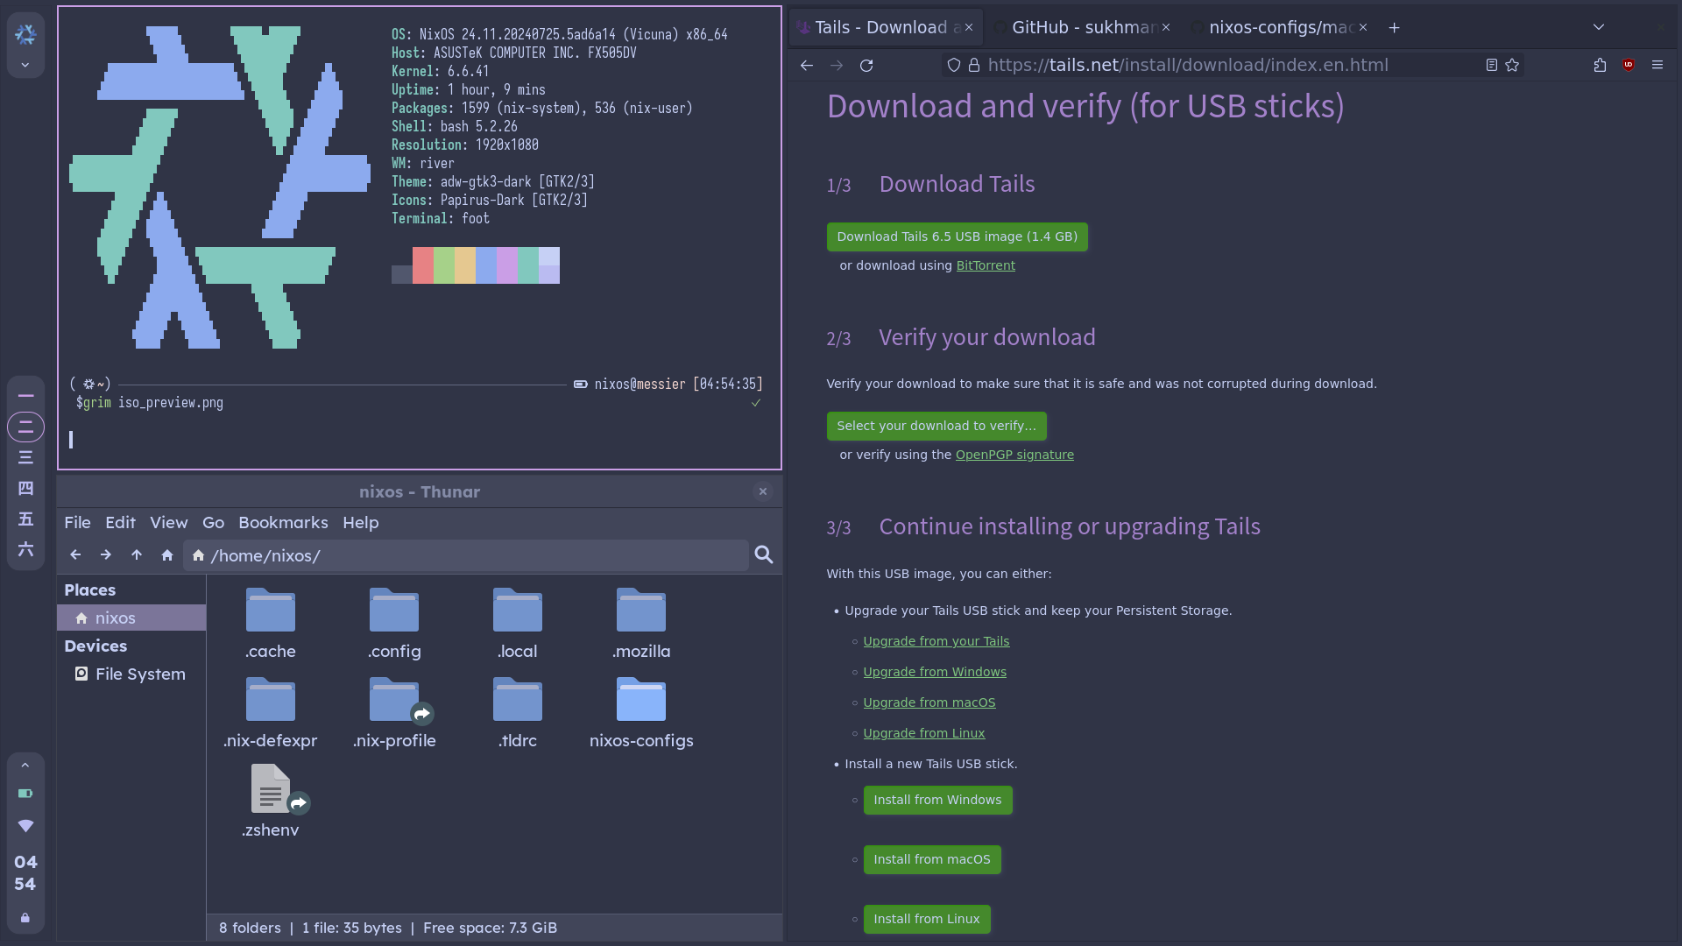Click the OpenPGP signature link
The height and width of the screenshot is (946, 1682).
click(1014, 454)
